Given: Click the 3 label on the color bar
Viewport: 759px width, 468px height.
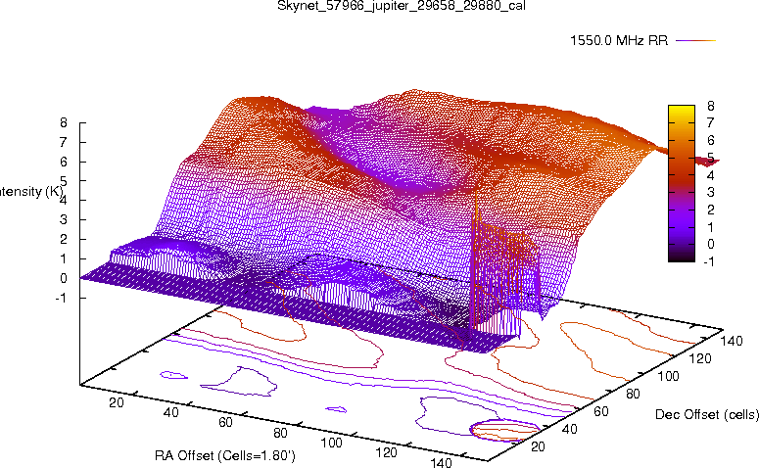Looking at the screenshot, I should 710,192.
